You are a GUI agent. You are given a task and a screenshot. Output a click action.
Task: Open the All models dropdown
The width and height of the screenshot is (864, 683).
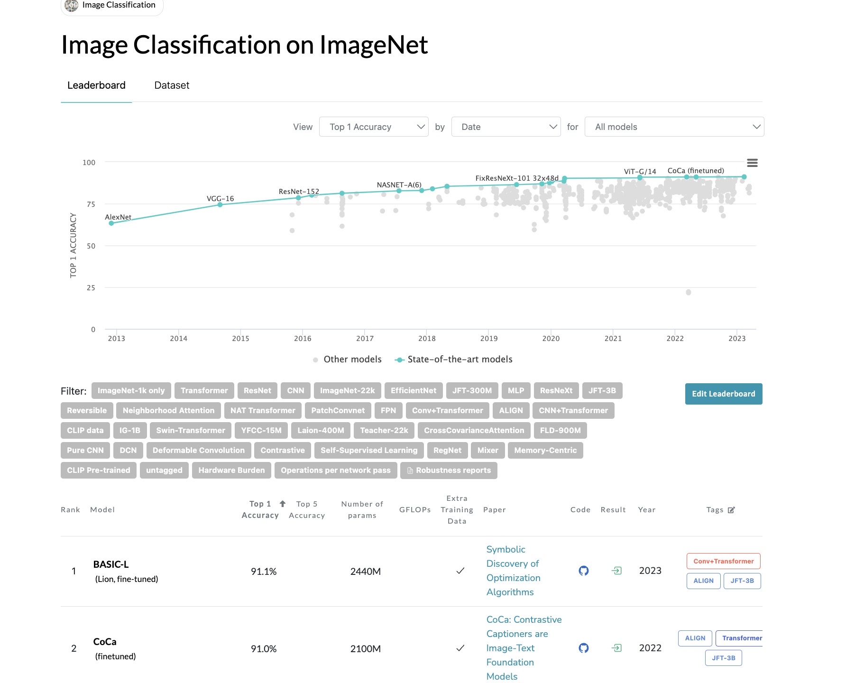coord(674,127)
